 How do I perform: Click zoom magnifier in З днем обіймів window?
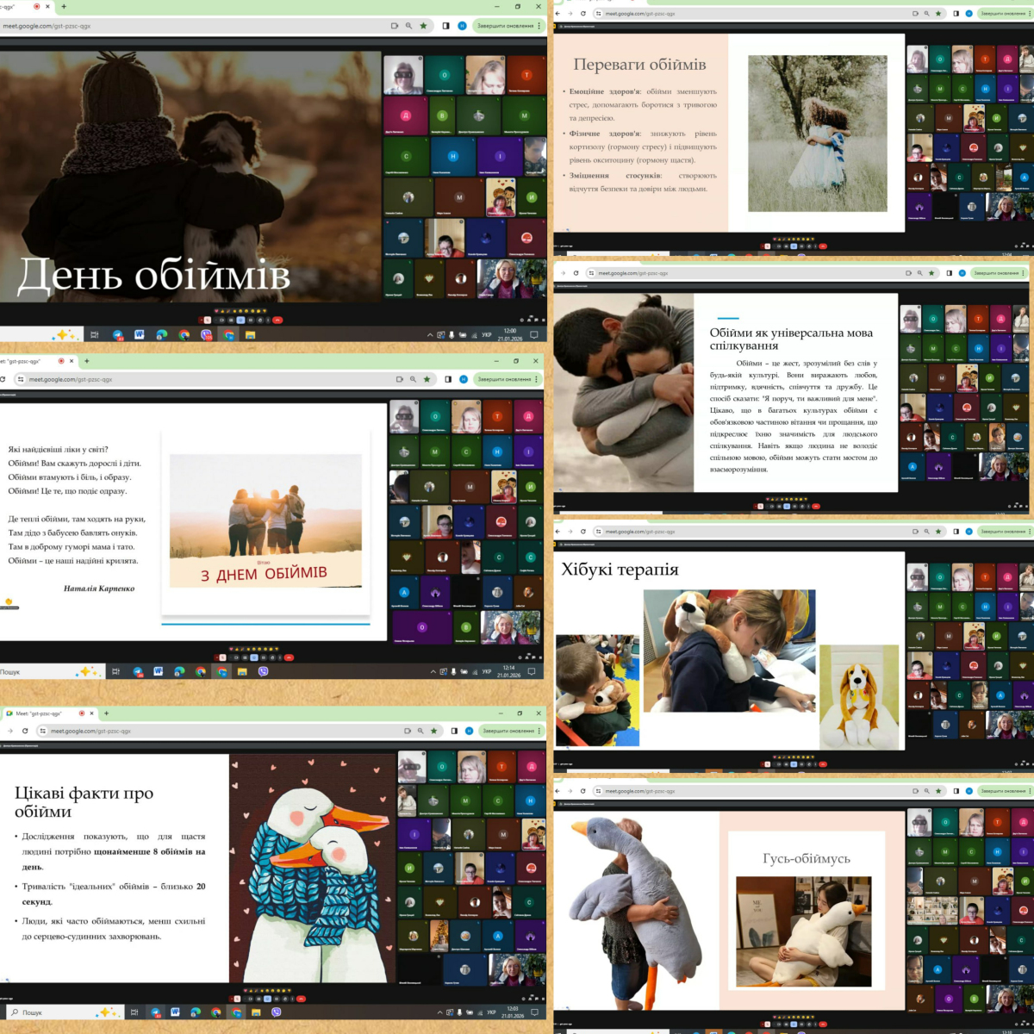[x=413, y=379]
